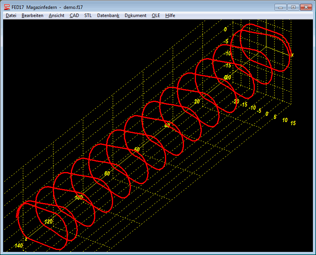Viewport: 316px width, 255px height.
Task: Click the axis label 15 at right edge
Action: pos(293,123)
